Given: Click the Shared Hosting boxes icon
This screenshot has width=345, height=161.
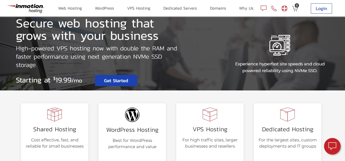Looking at the screenshot, I should coord(55,114).
